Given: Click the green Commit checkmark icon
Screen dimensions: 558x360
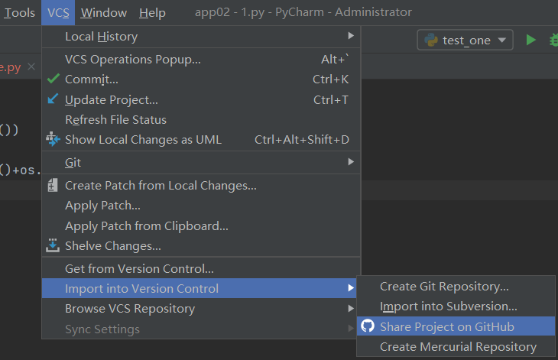Looking at the screenshot, I should [x=53, y=79].
